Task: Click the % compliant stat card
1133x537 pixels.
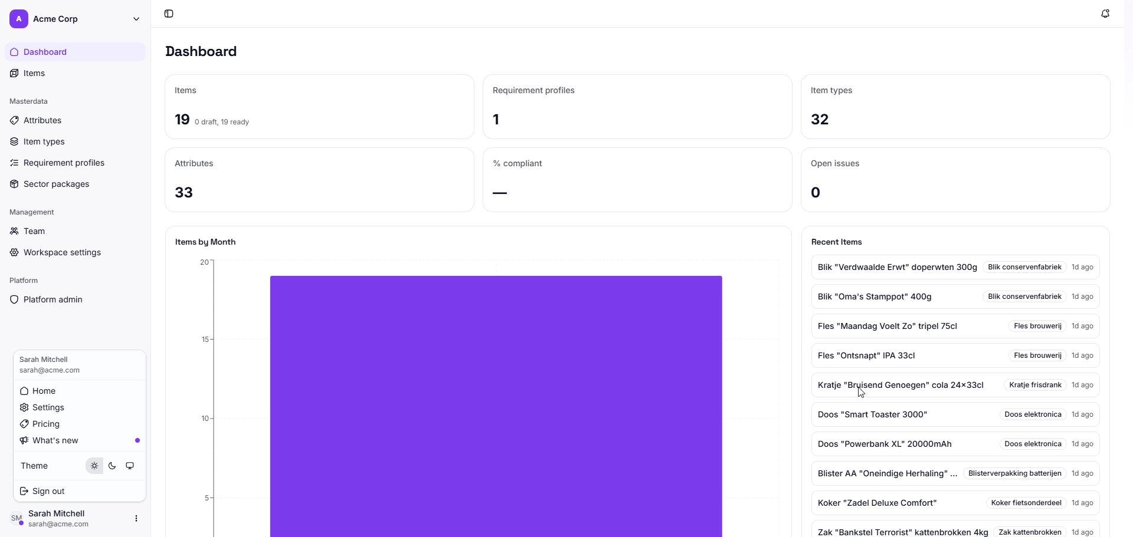Action: pyautogui.click(x=637, y=180)
